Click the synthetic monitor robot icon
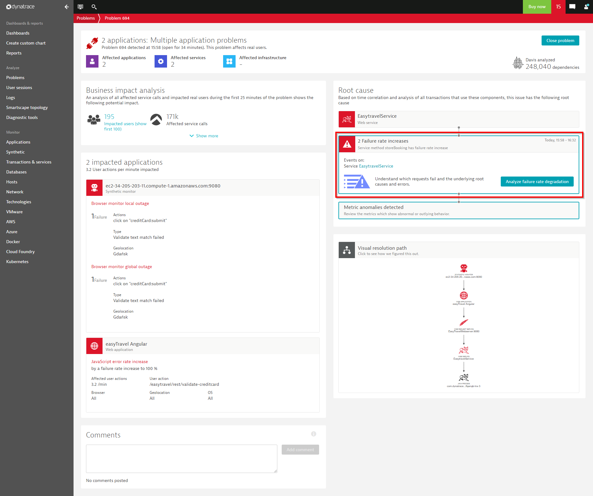The width and height of the screenshot is (593, 496). (94, 188)
